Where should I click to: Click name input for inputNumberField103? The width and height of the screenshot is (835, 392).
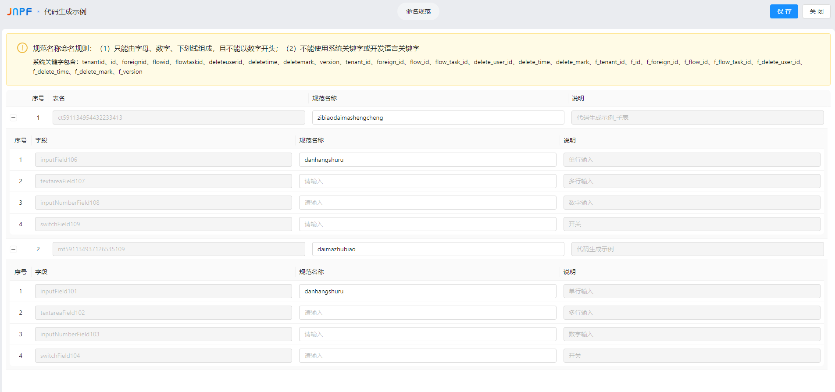coord(427,334)
